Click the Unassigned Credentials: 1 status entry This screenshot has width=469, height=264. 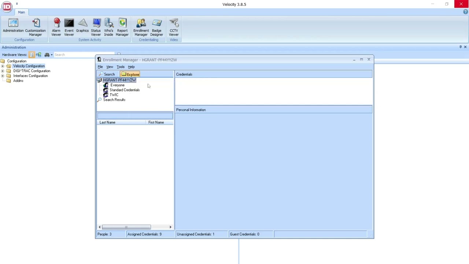coord(202,234)
